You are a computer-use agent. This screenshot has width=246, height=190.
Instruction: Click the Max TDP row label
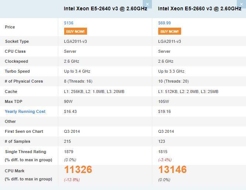14,101
